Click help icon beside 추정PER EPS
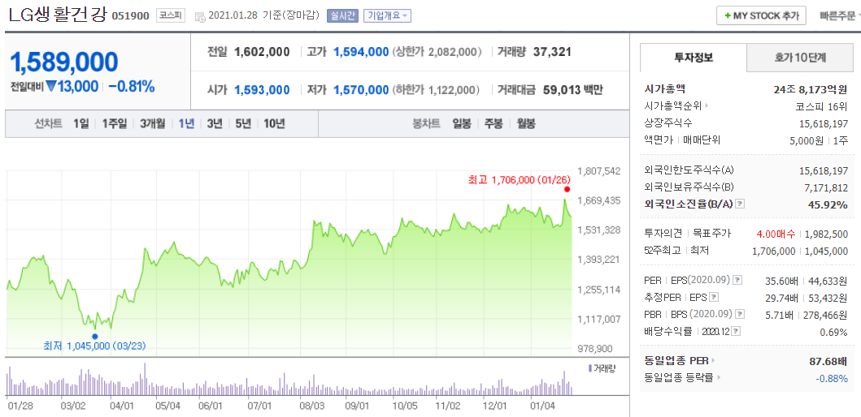 [x=714, y=298]
